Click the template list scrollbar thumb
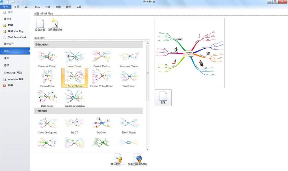 pos(148,73)
